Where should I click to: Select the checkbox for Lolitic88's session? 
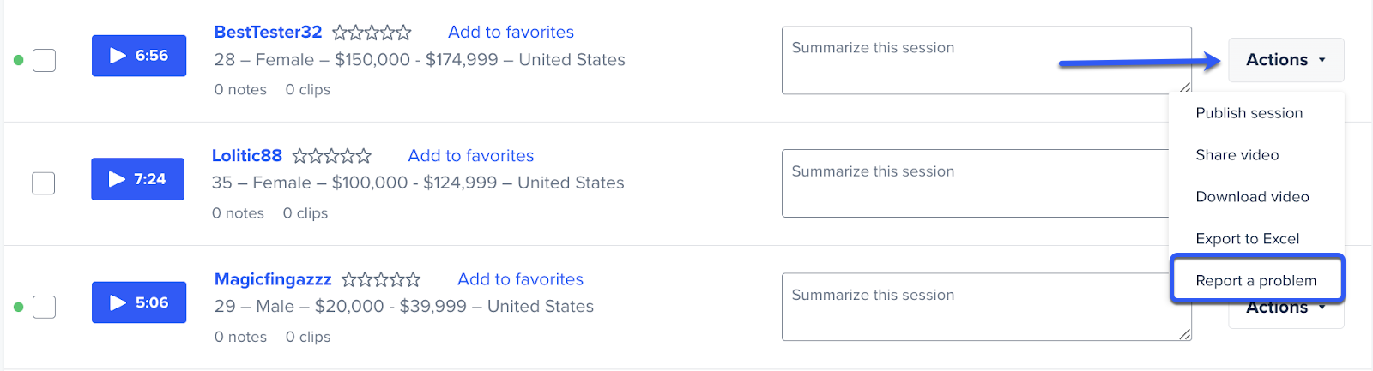click(x=43, y=183)
